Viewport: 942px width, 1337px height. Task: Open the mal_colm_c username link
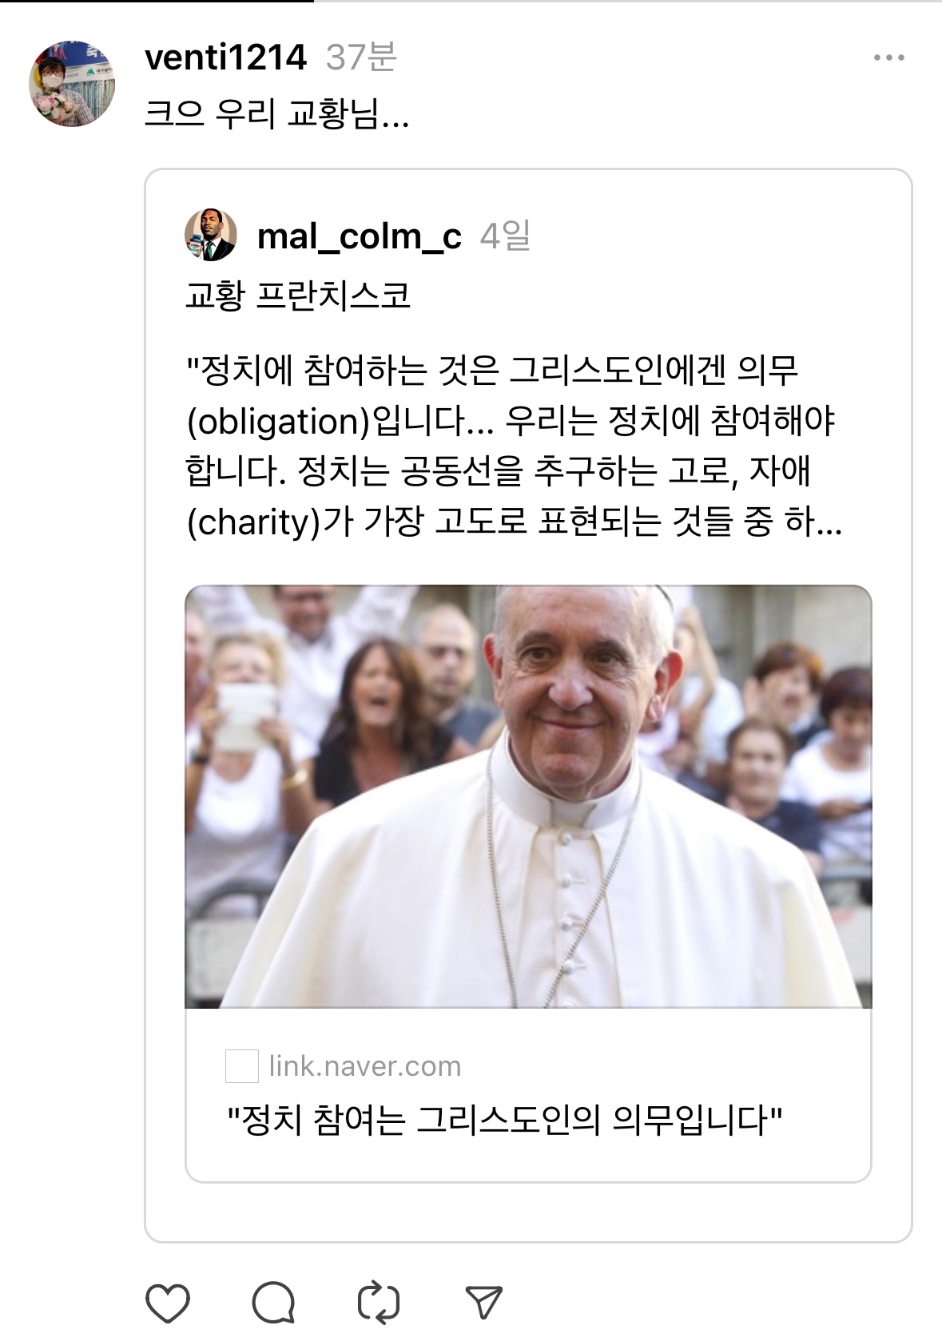[360, 236]
